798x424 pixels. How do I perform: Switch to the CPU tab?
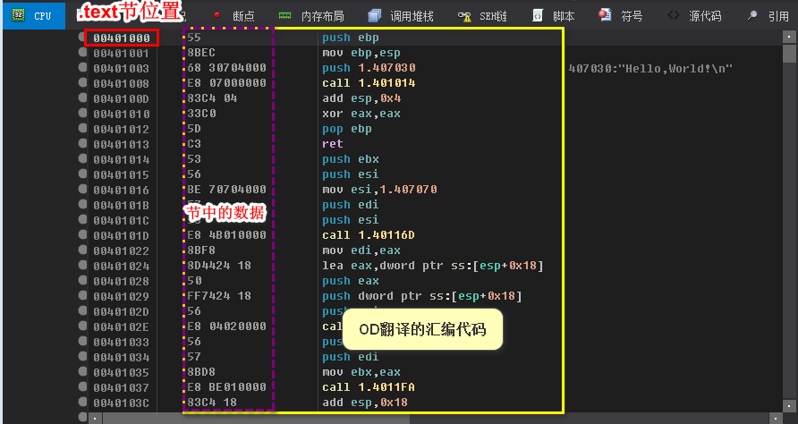coord(34,16)
